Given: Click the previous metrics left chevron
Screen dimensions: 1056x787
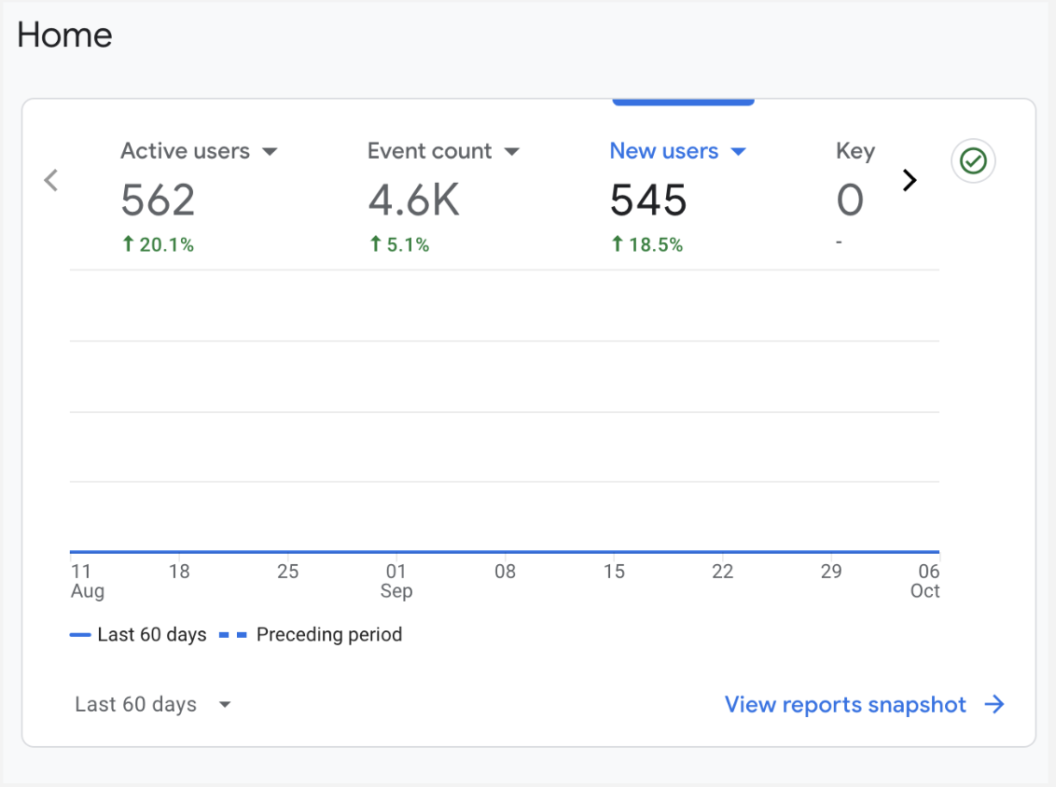Looking at the screenshot, I should pos(51,180).
